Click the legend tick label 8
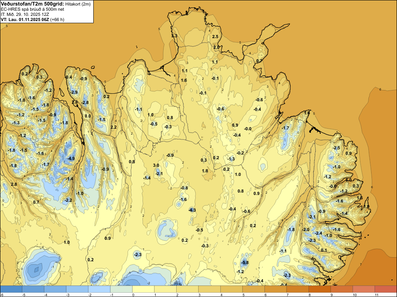 coord(309,295)
